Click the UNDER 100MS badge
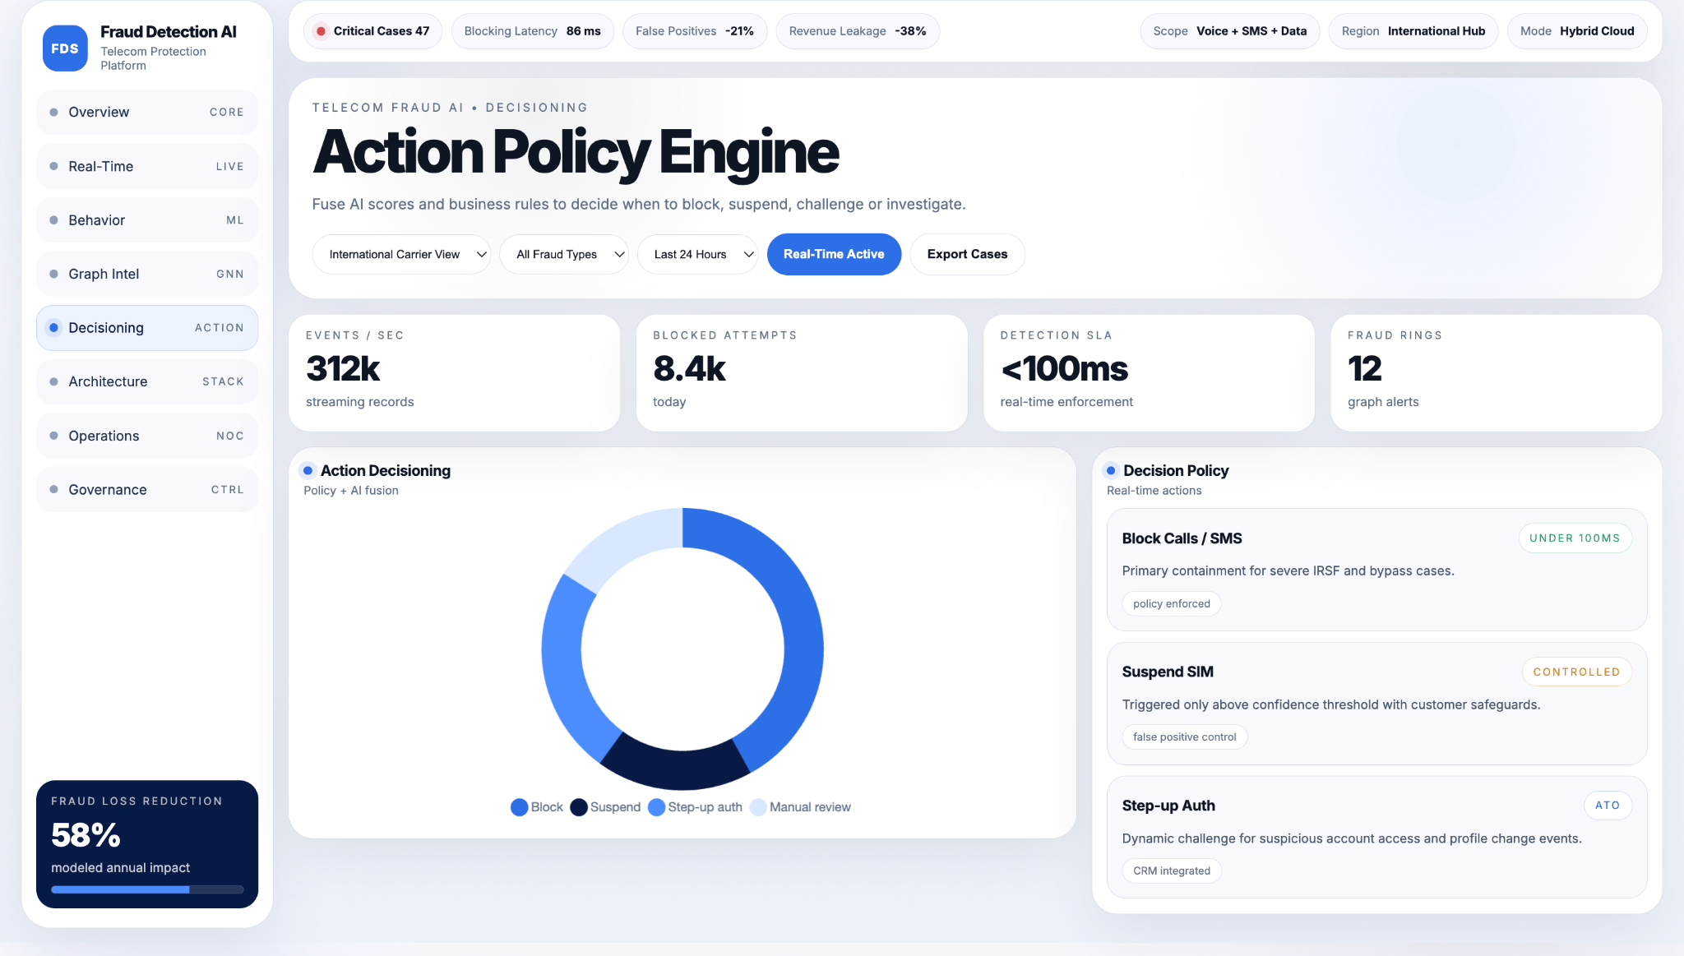Image resolution: width=1684 pixels, height=956 pixels. (1574, 538)
